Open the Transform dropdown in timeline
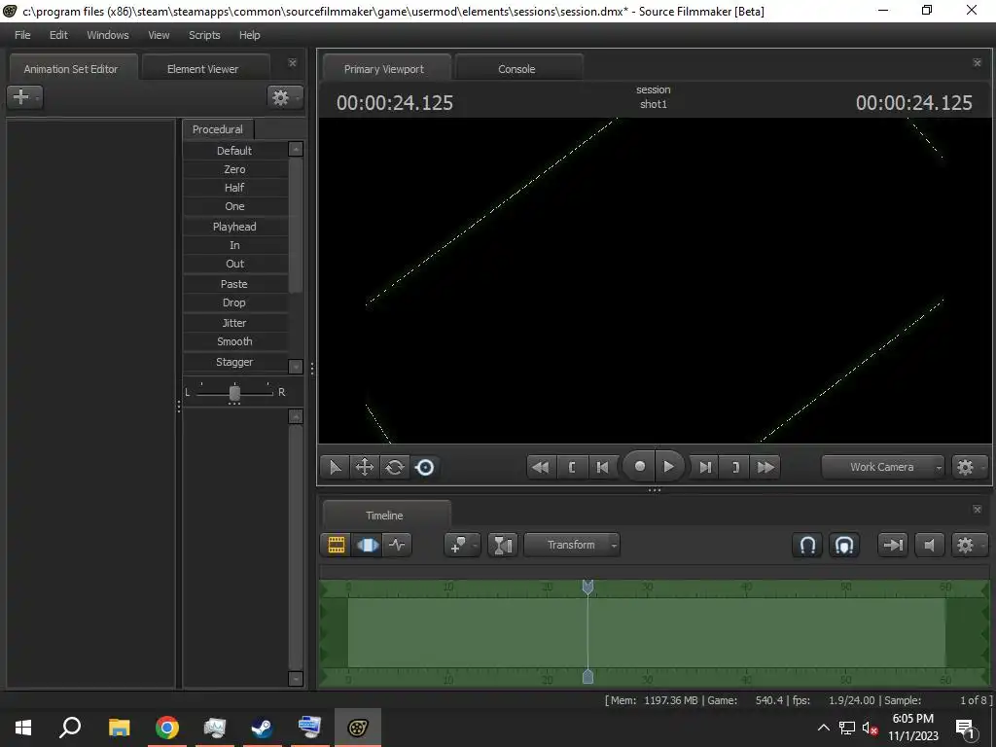 (572, 545)
